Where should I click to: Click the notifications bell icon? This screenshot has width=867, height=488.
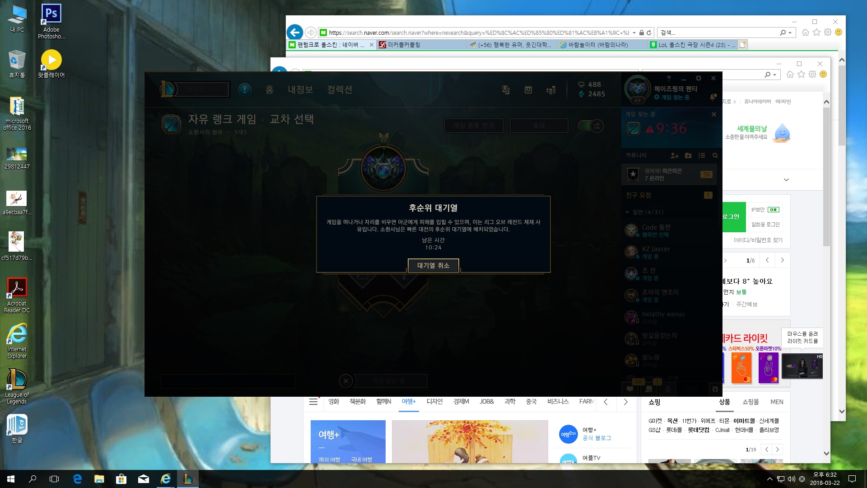coord(713,97)
